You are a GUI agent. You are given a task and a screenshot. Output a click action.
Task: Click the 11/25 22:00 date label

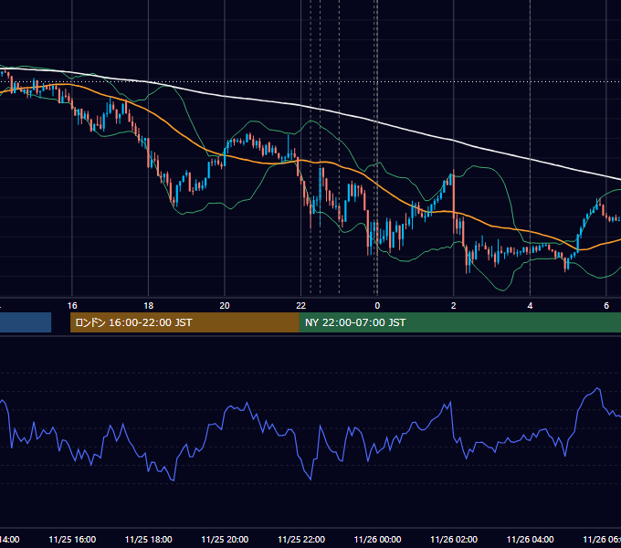point(301,539)
